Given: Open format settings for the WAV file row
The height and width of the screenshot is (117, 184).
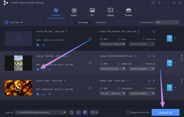Looking at the screenshot, I should click(170, 38).
